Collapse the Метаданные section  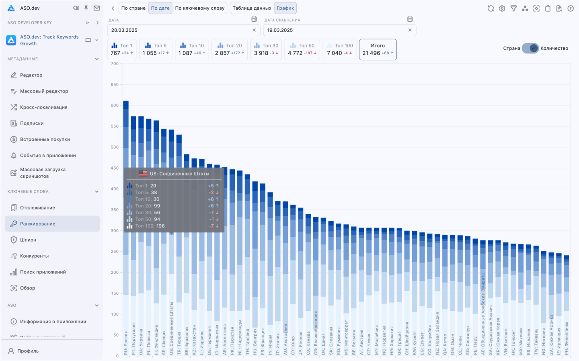coord(96,59)
